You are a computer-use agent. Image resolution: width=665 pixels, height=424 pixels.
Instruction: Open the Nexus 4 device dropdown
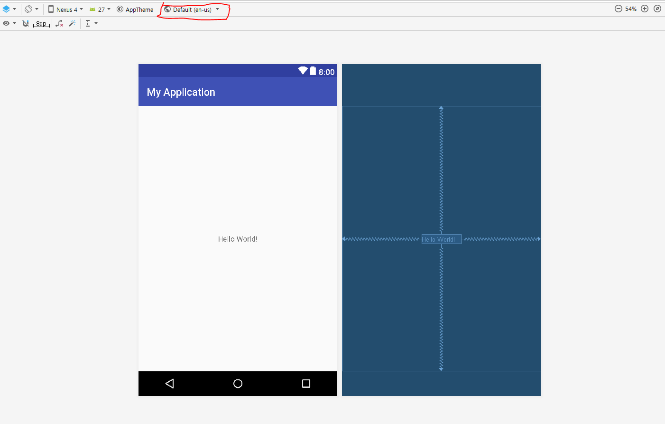pos(65,9)
